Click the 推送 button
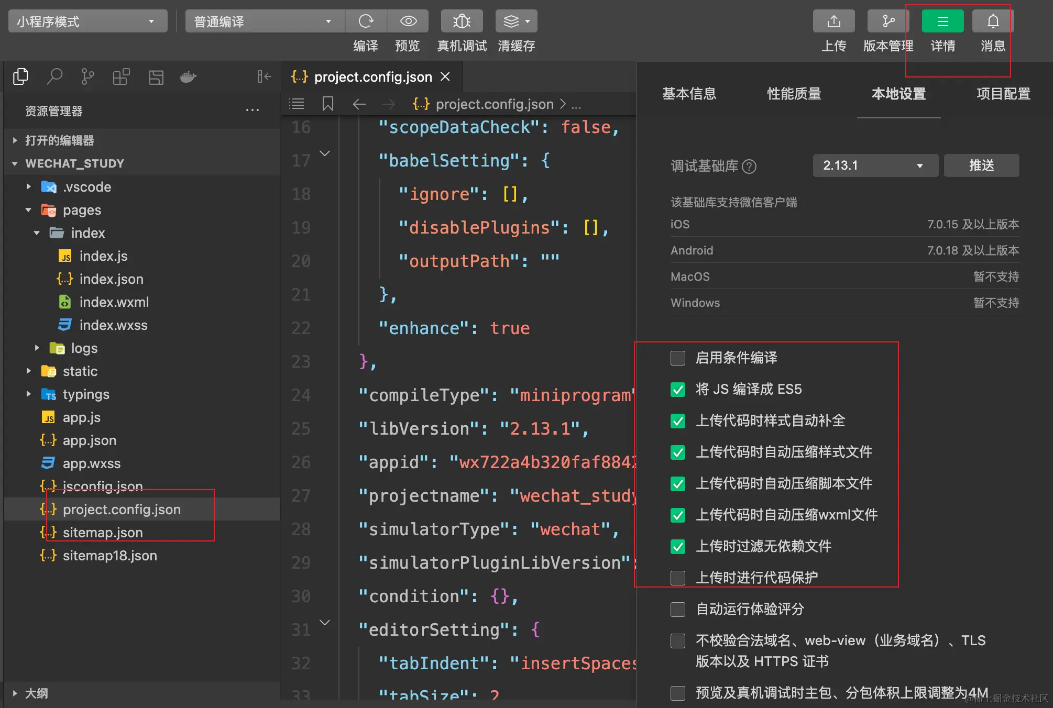This screenshot has width=1053, height=708. pos(981,165)
